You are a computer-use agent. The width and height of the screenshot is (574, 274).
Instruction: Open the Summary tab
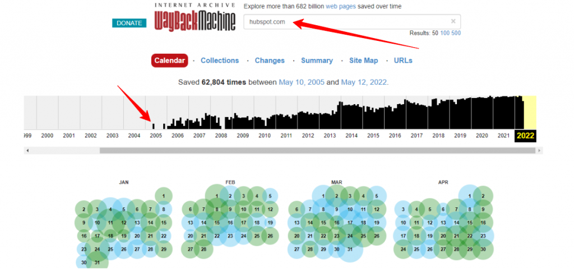tap(317, 61)
